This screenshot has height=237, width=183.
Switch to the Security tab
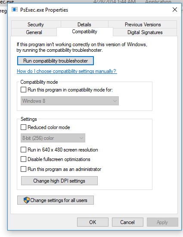coord(36,24)
